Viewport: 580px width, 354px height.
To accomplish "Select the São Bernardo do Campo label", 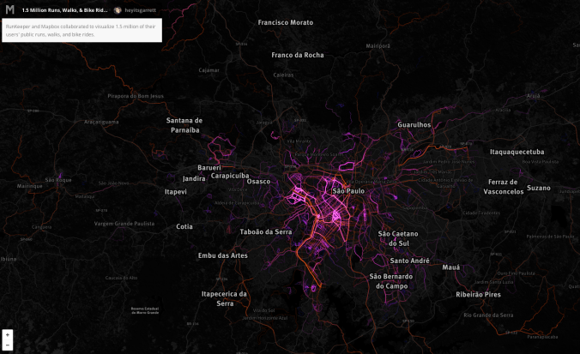I will [x=390, y=281].
